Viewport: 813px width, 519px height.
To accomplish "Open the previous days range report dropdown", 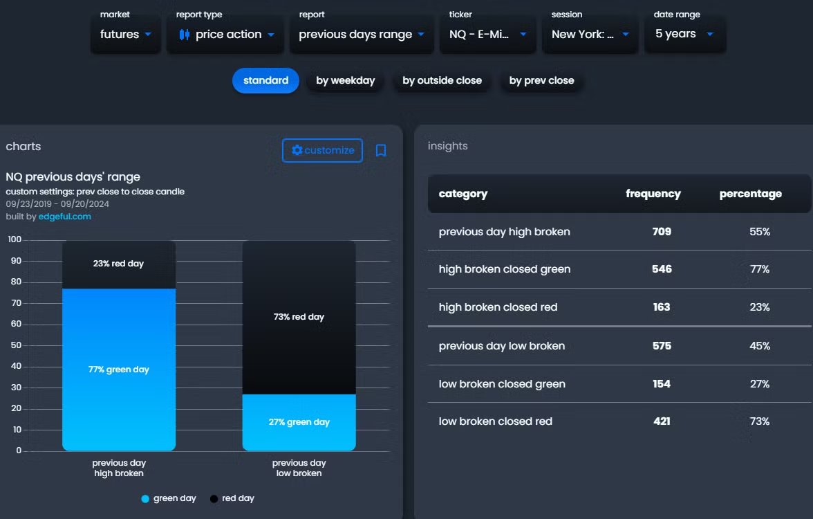I will [362, 35].
